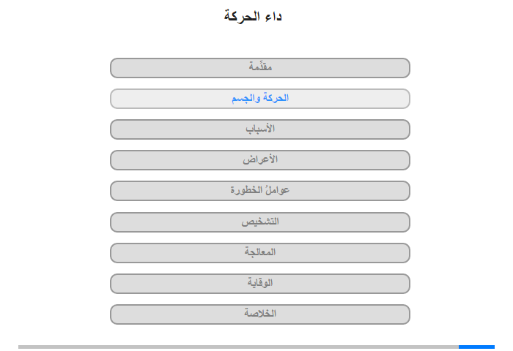This screenshot has width=513, height=351.
Task: Open the الأسباب section
Action: [260, 129]
